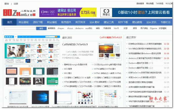Open 专题栏目 nav item
This screenshot has height=109, width=174.
click(166, 22)
